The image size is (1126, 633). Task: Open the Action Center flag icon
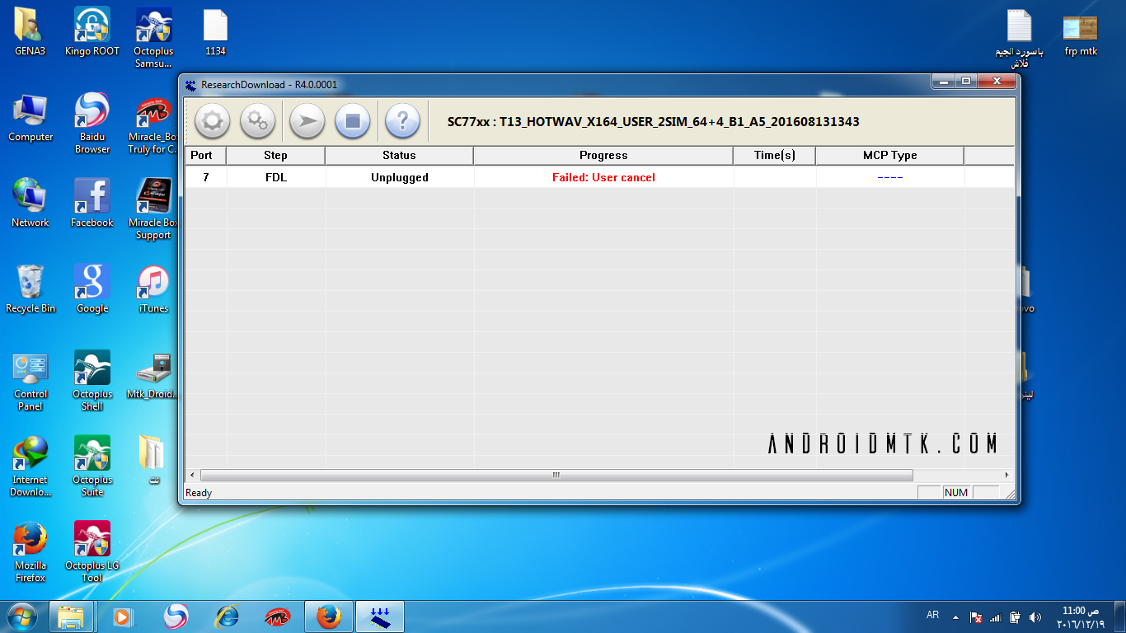click(x=976, y=617)
